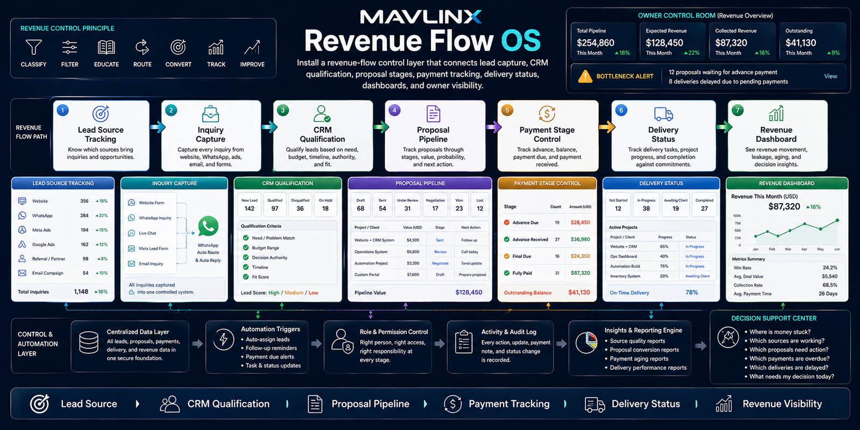
Task: Toggle the Budget Range check
Action: [246, 248]
